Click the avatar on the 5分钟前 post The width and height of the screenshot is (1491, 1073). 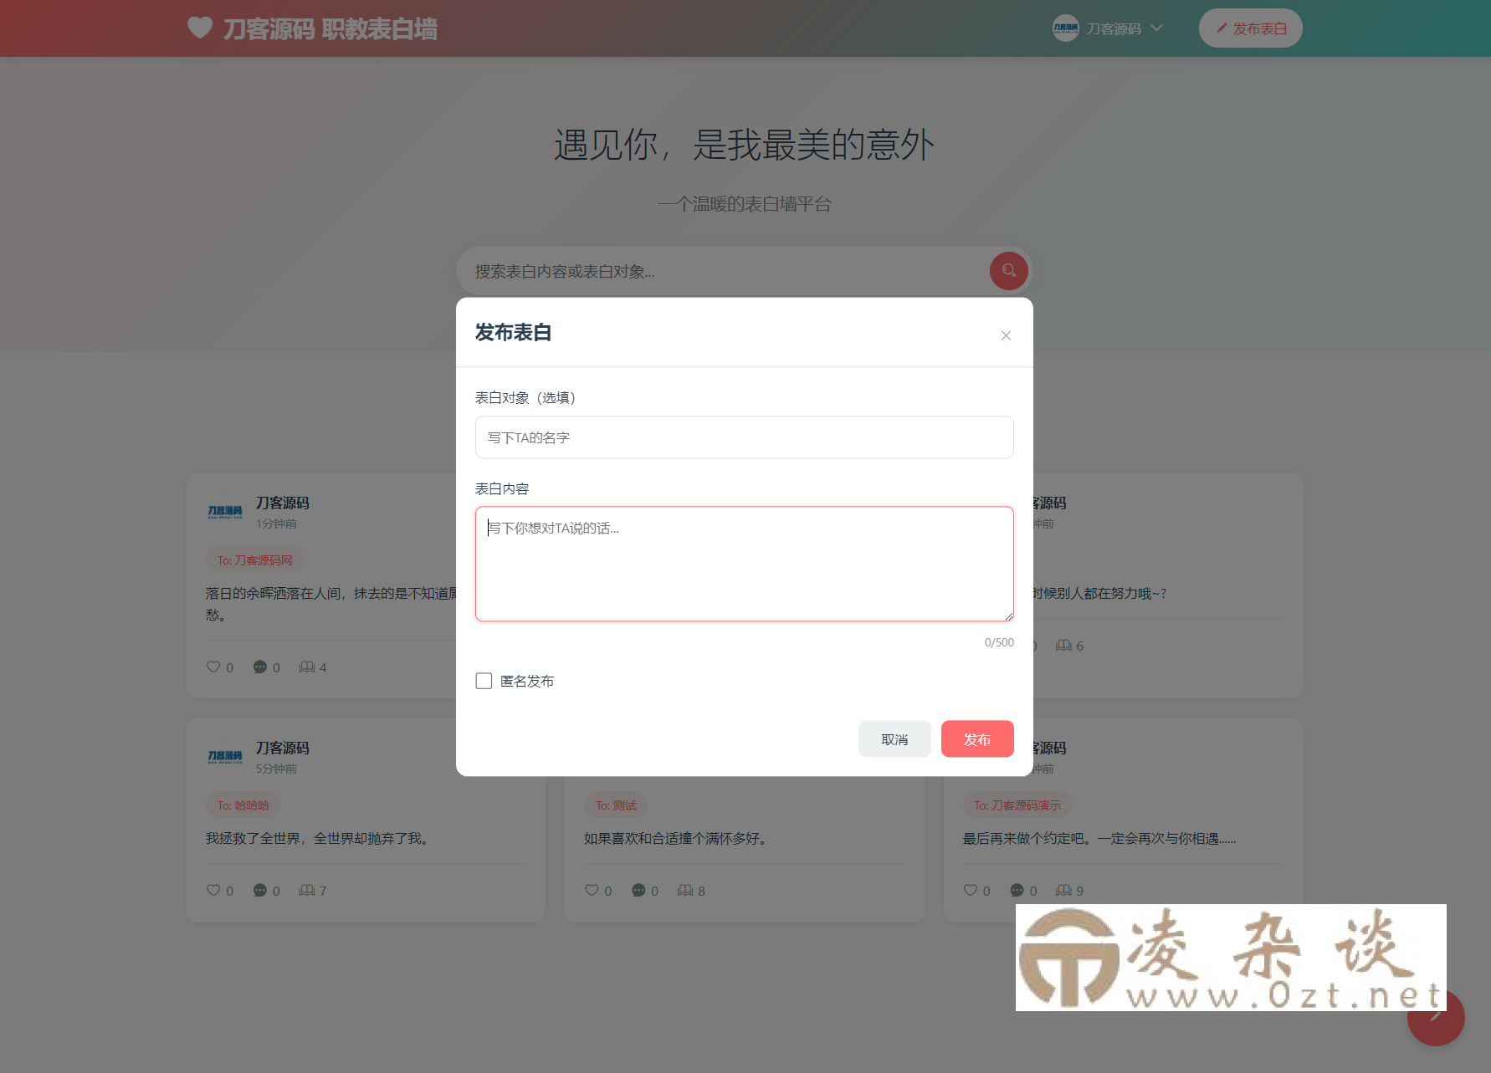(x=225, y=757)
